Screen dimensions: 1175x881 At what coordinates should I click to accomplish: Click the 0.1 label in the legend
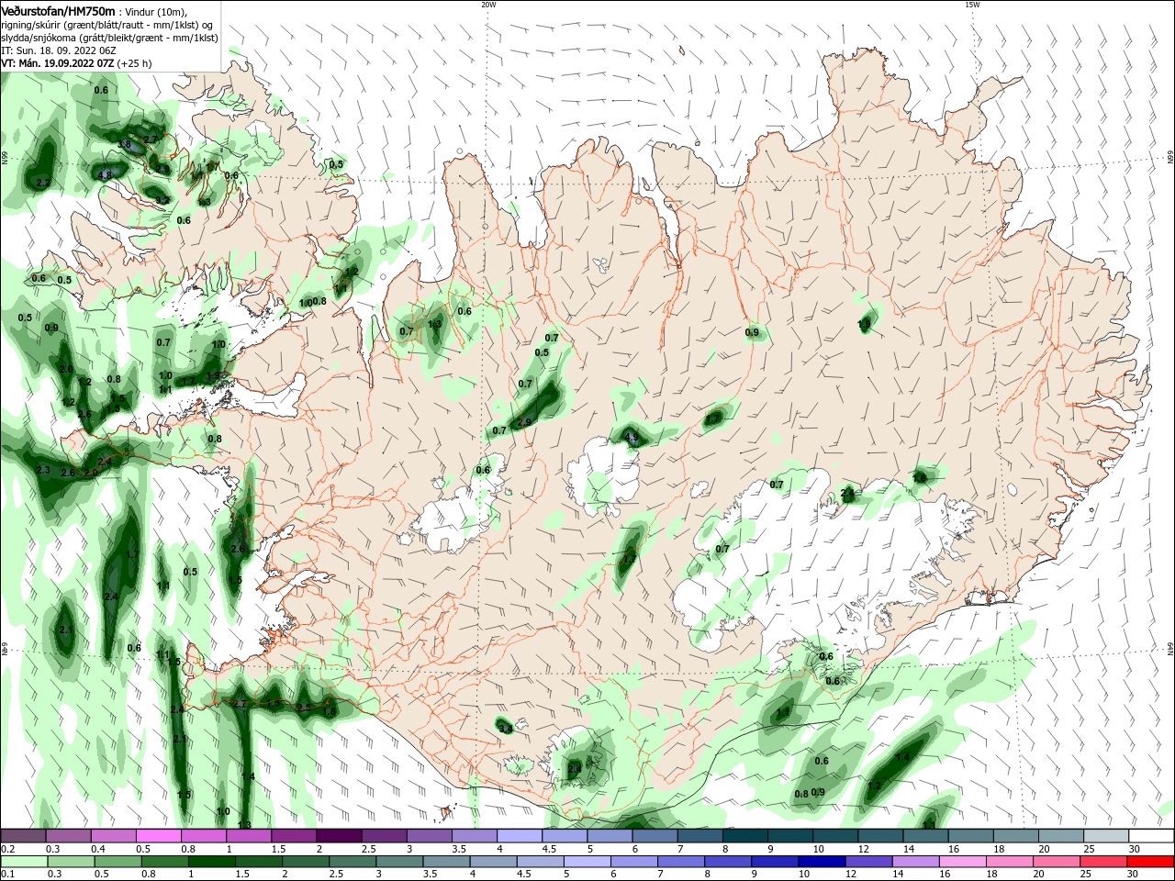click(8, 874)
